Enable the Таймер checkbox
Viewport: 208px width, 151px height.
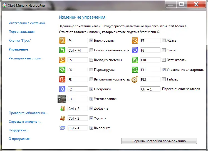[164, 79]
